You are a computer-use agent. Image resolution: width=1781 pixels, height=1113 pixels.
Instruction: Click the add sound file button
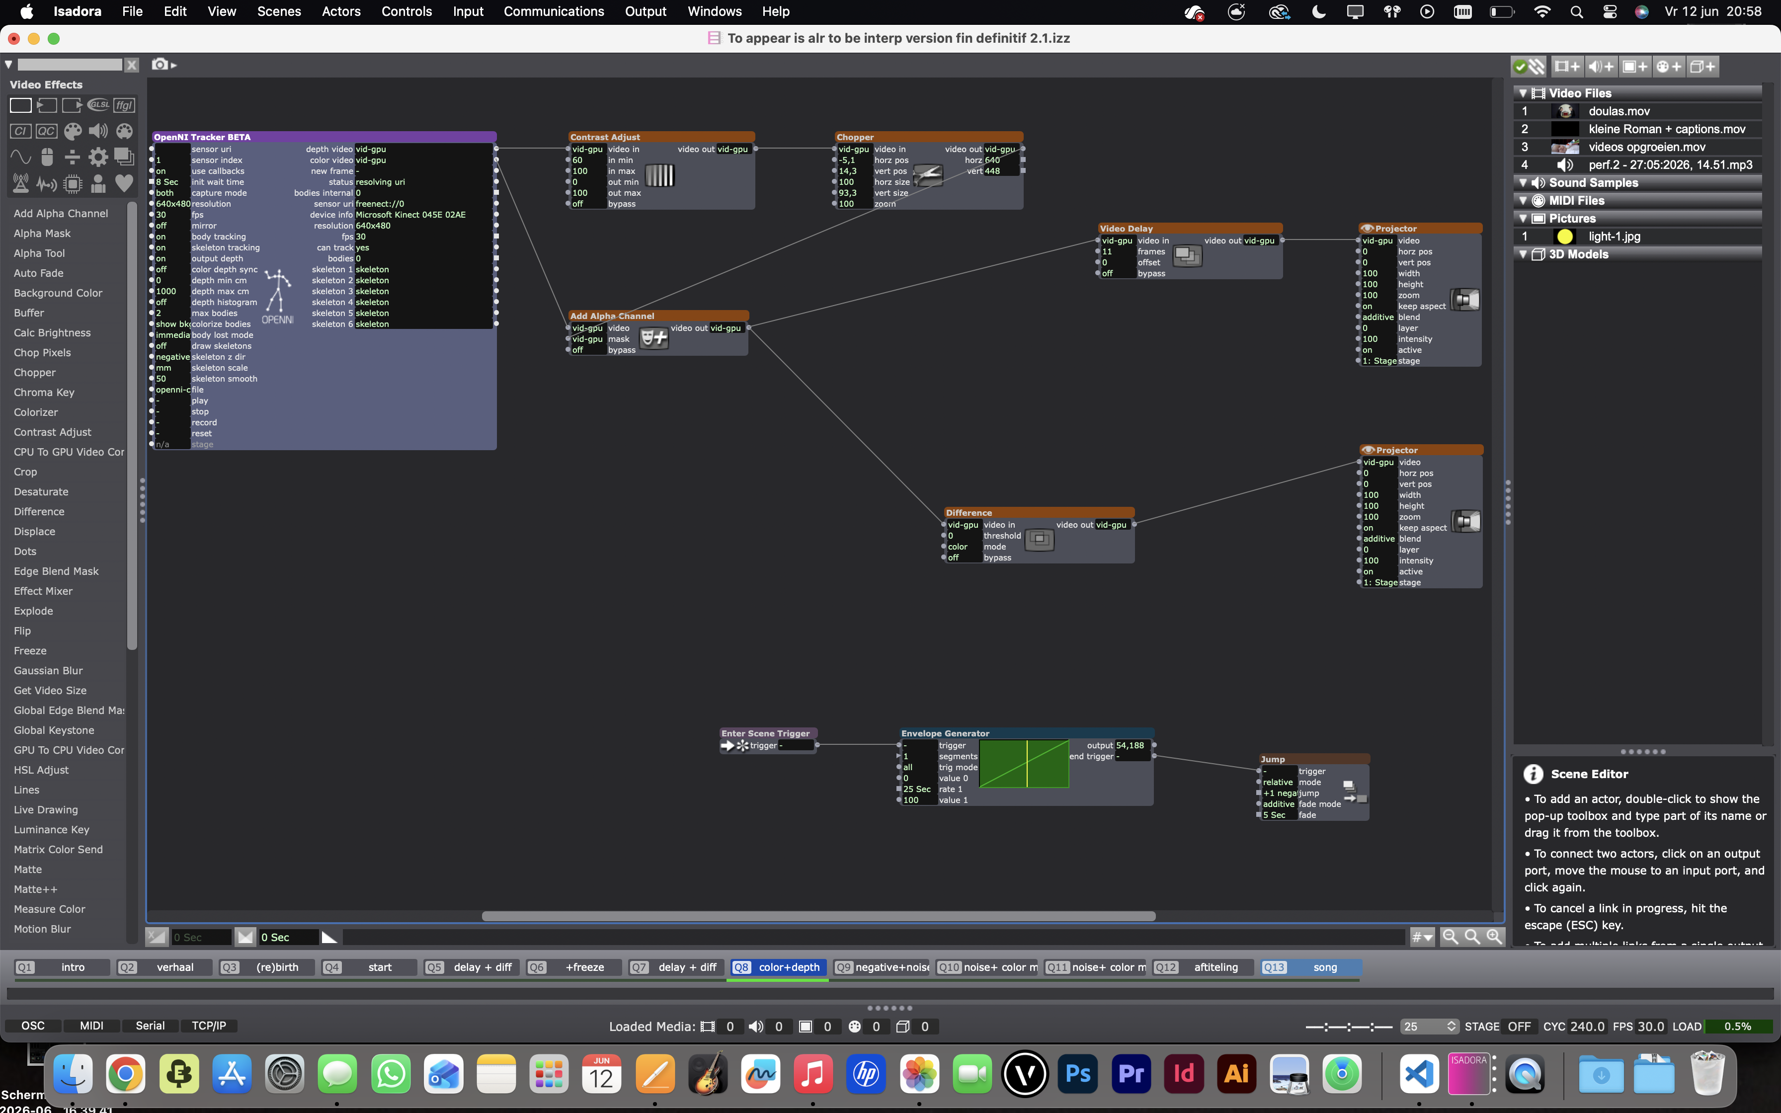click(1601, 66)
